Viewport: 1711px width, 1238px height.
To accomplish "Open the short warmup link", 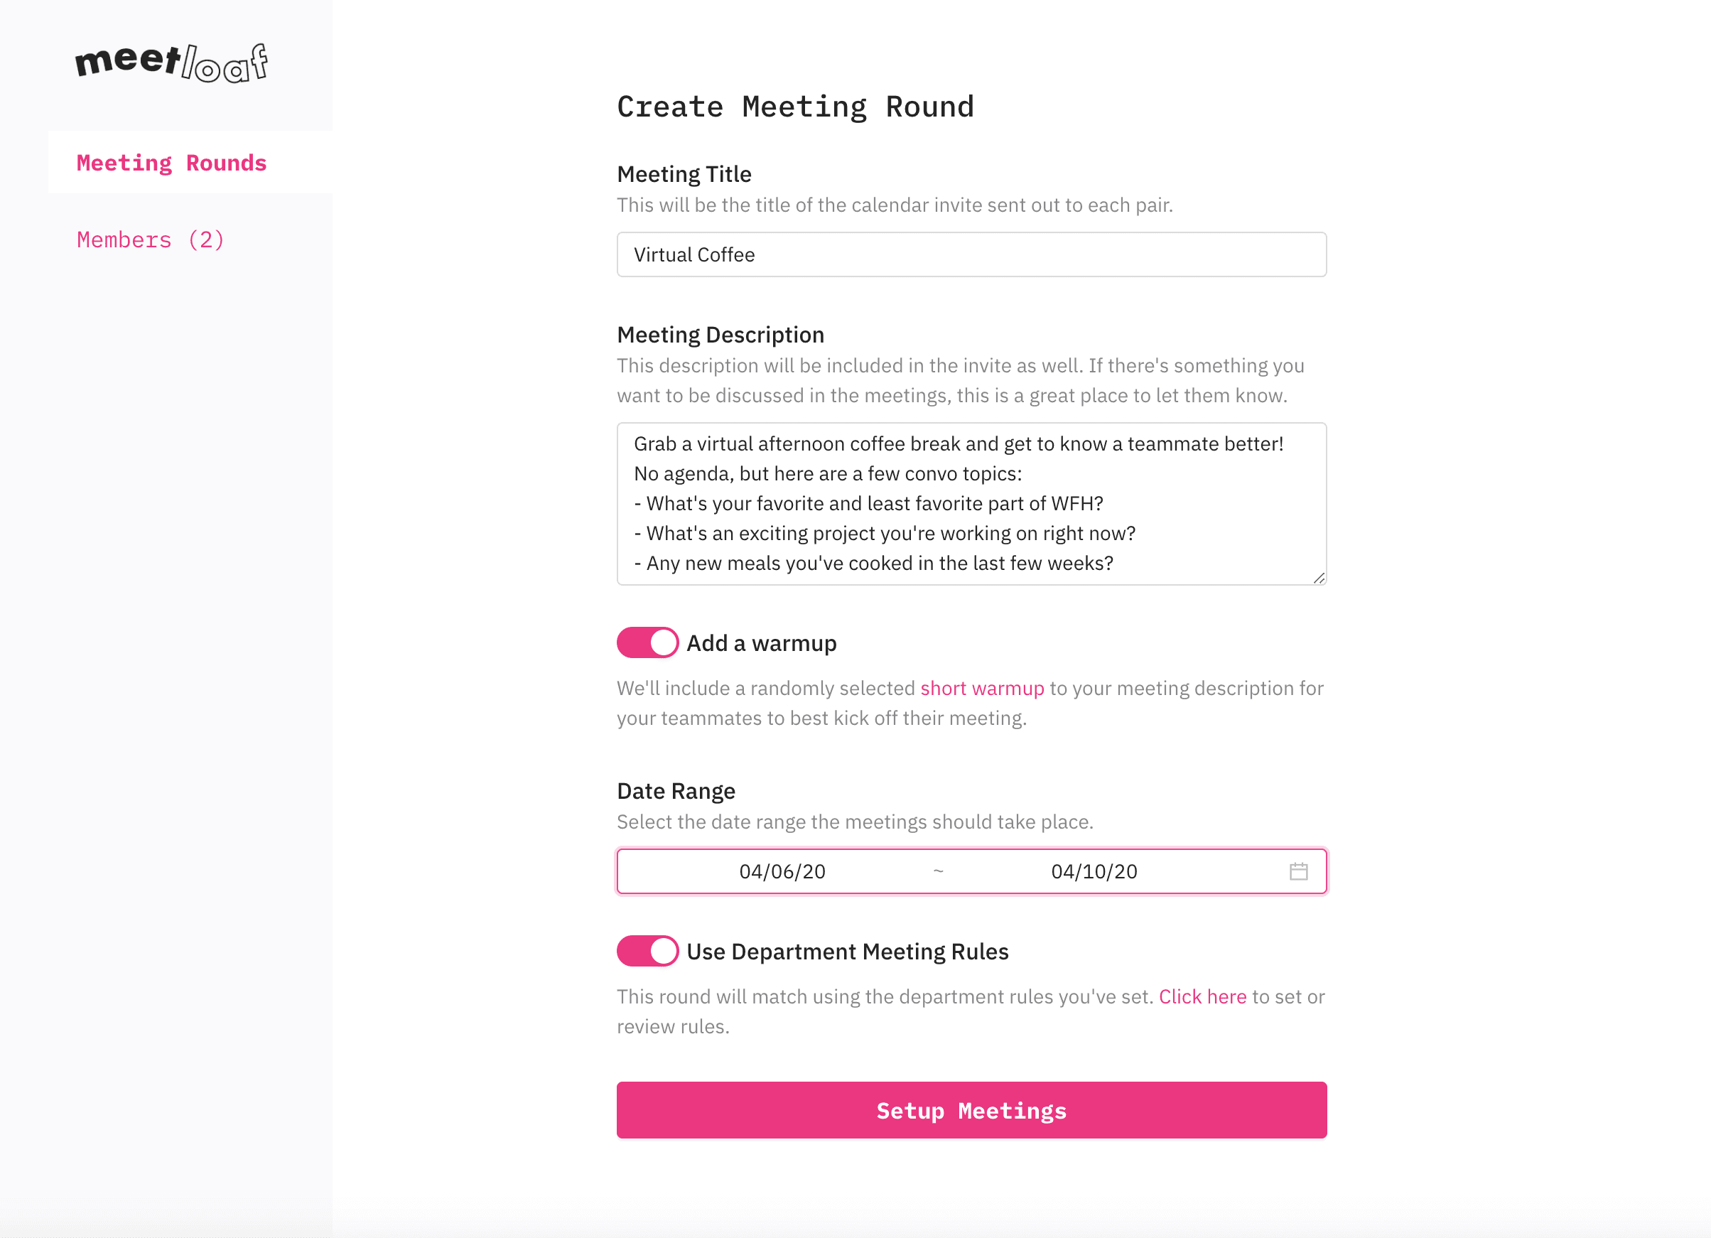I will [x=981, y=688].
